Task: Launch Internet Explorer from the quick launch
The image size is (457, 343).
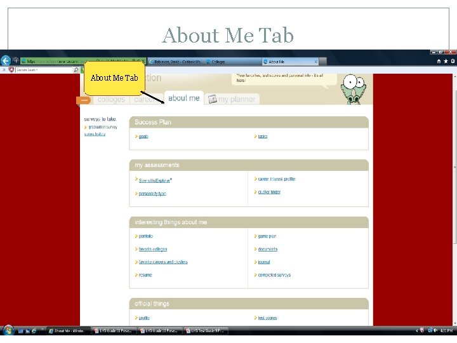Action: [34, 331]
